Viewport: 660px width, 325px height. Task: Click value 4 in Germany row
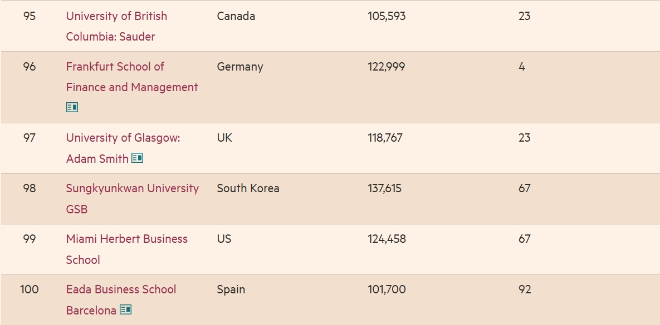pos(522,67)
